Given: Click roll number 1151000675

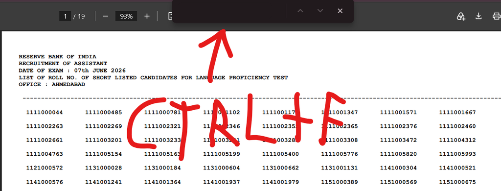Looking at the screenshot, I should (x=457, y=182).
